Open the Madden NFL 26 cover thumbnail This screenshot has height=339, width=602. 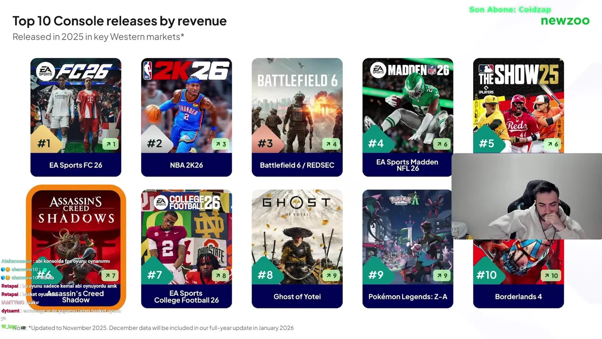(408, 105)
